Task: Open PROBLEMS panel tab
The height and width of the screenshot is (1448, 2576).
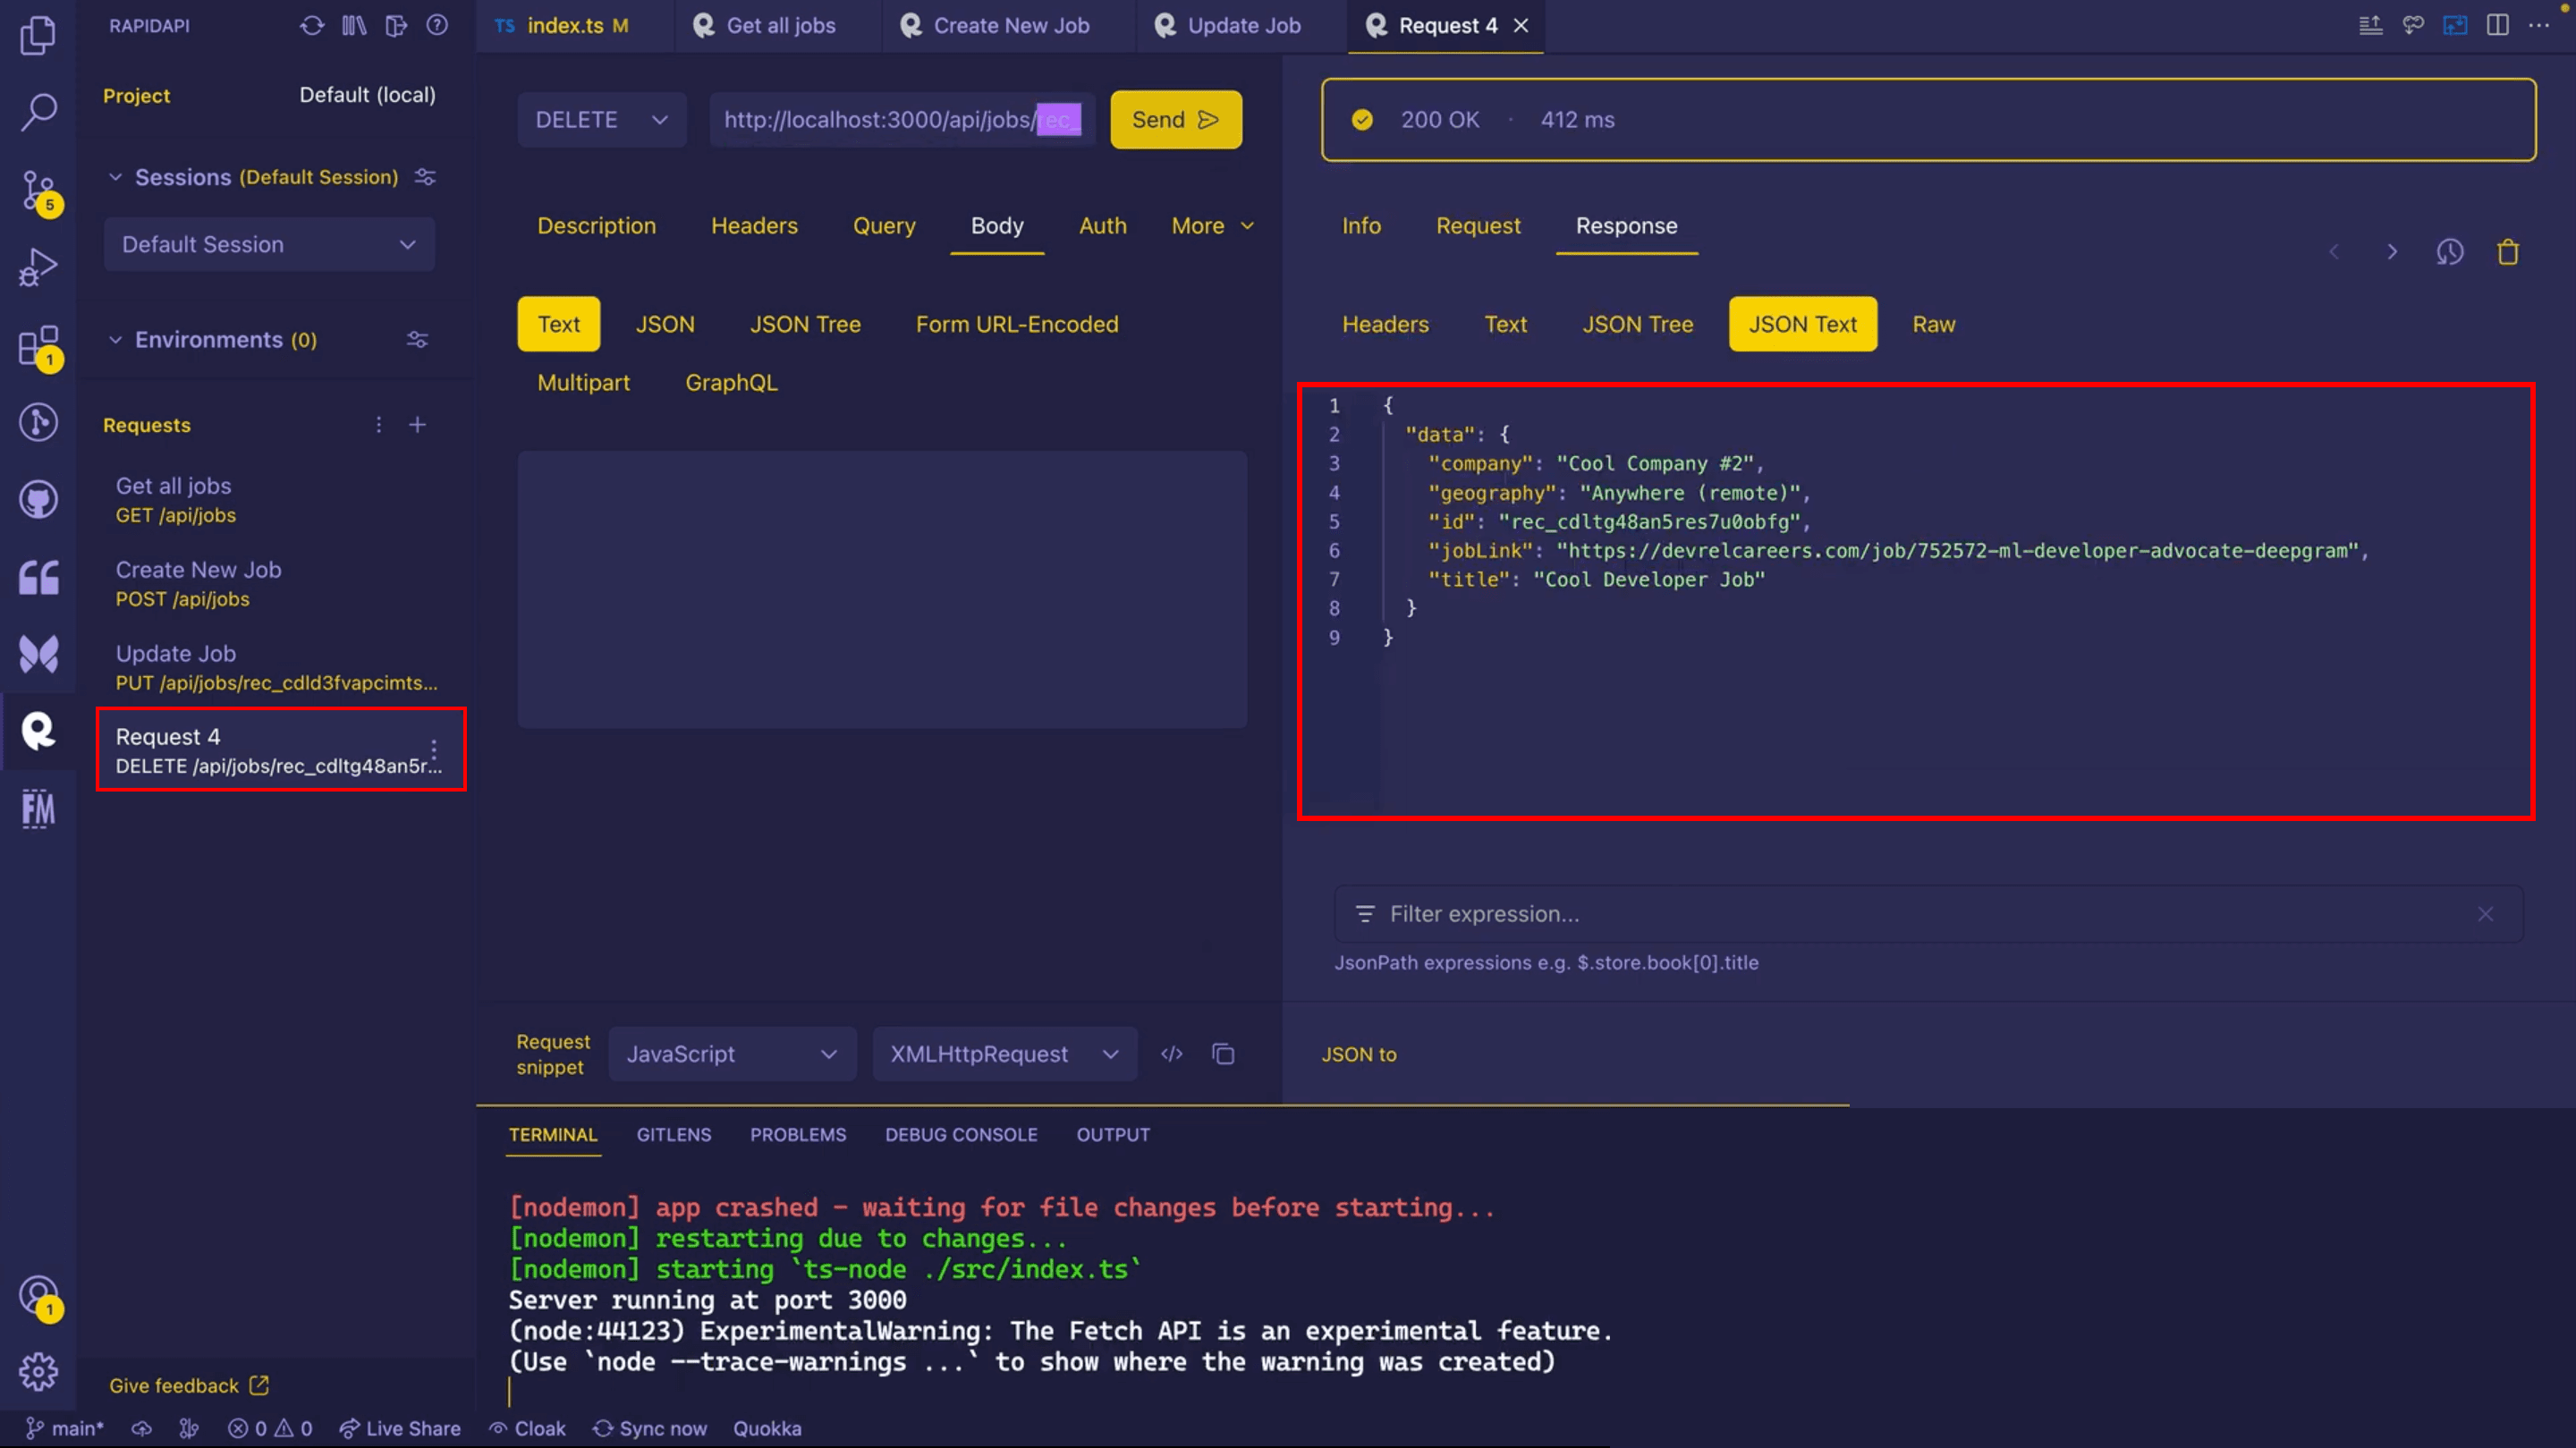Action: click(798, 1135)
